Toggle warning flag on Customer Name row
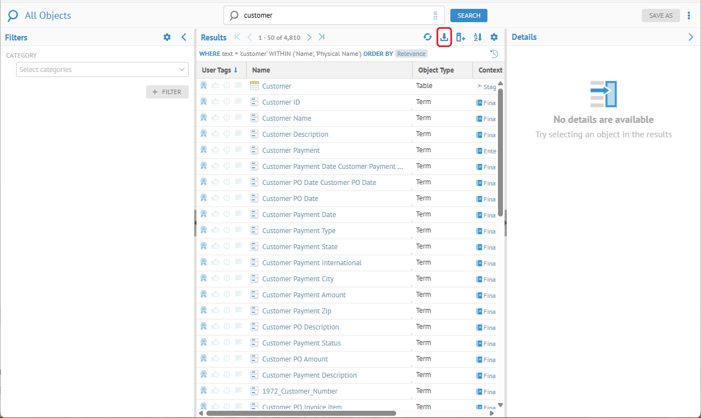701x418 pixels. pos(227,118)
